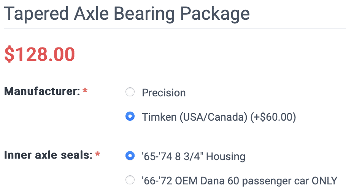Click the "Precision" option label text

click(163, 93)
